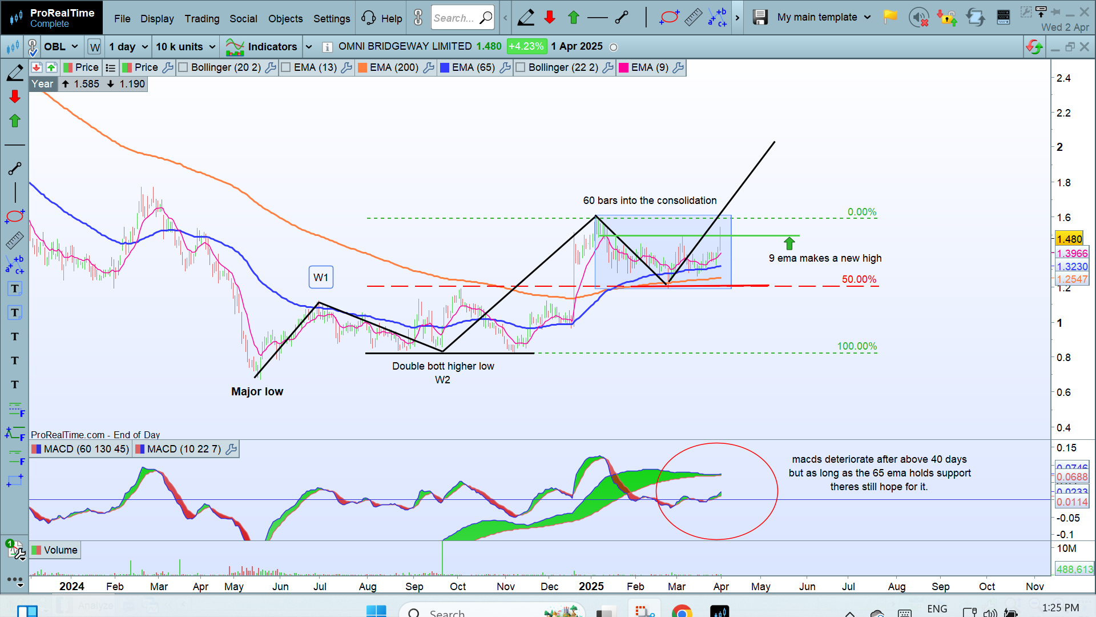Click the orange EMA (200) color swatch

point(362,67)
